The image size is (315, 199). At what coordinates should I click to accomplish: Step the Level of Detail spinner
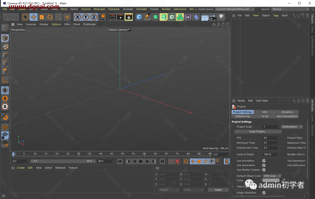point(278,154)
